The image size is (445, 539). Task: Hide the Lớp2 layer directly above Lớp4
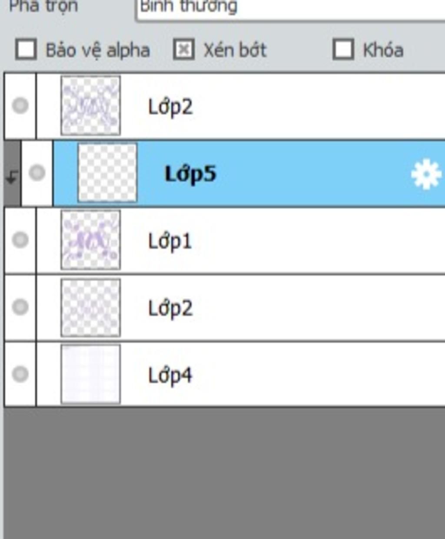[x=20, y=307]
